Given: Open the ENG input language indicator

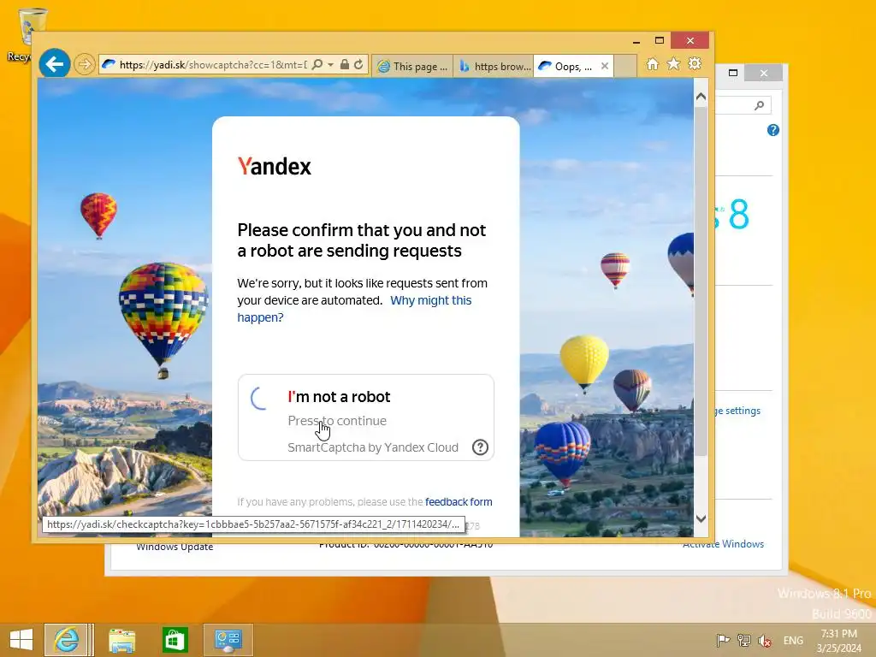Looking at the screenshot, I should (793, 640).
